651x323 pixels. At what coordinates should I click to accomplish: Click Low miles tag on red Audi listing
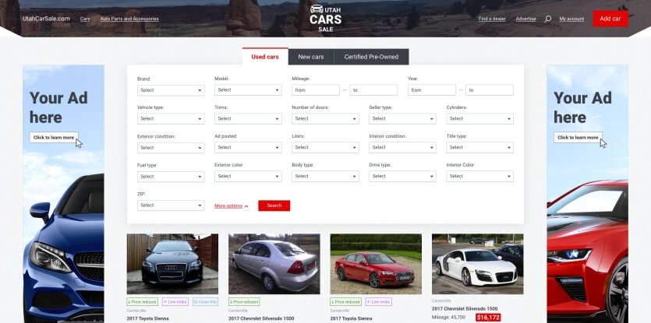(378, 302)
